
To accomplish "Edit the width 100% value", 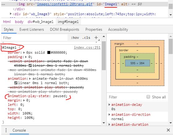I will 27,113.
